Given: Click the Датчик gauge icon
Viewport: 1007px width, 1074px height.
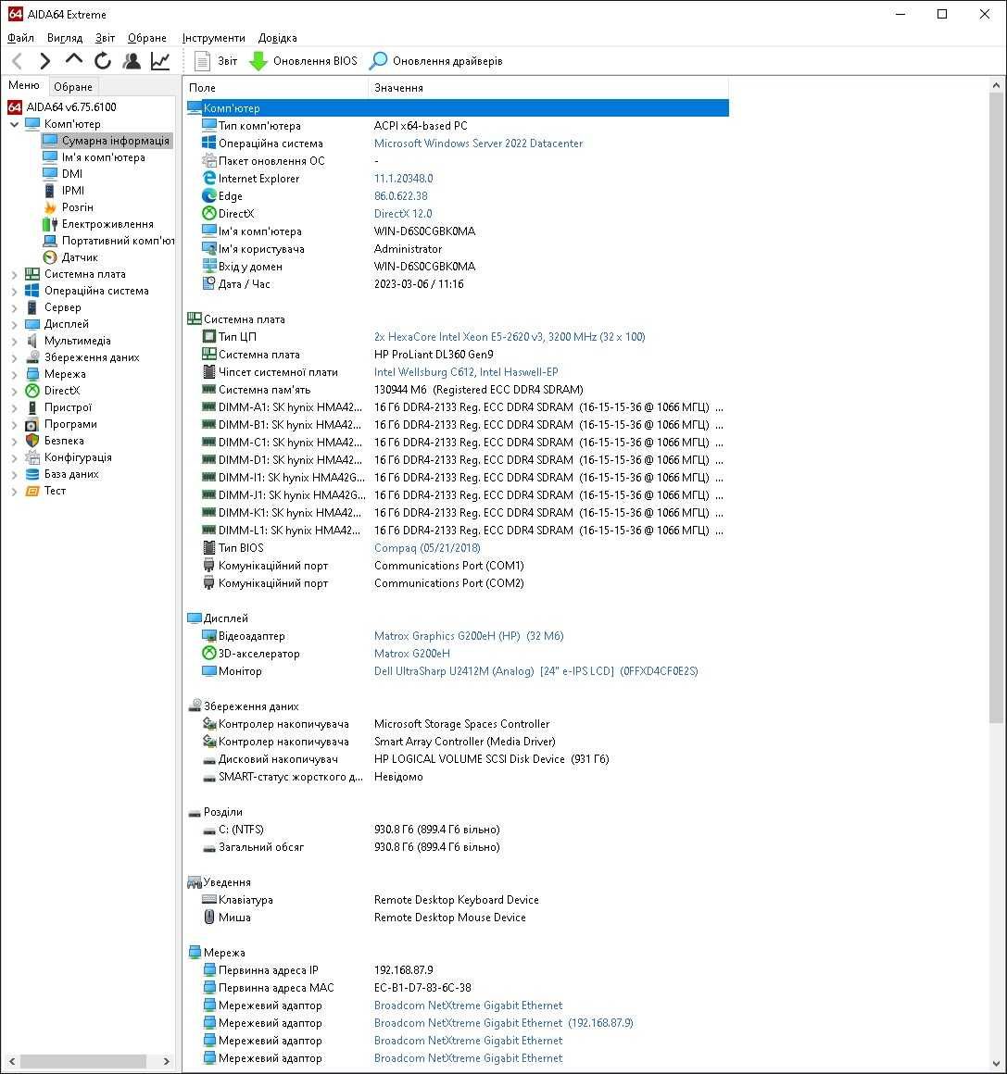Looking at the screenshot, I should pyautogui.click(x=50, y=257).
